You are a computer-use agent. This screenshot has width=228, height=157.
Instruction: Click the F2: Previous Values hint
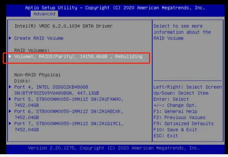179,118
